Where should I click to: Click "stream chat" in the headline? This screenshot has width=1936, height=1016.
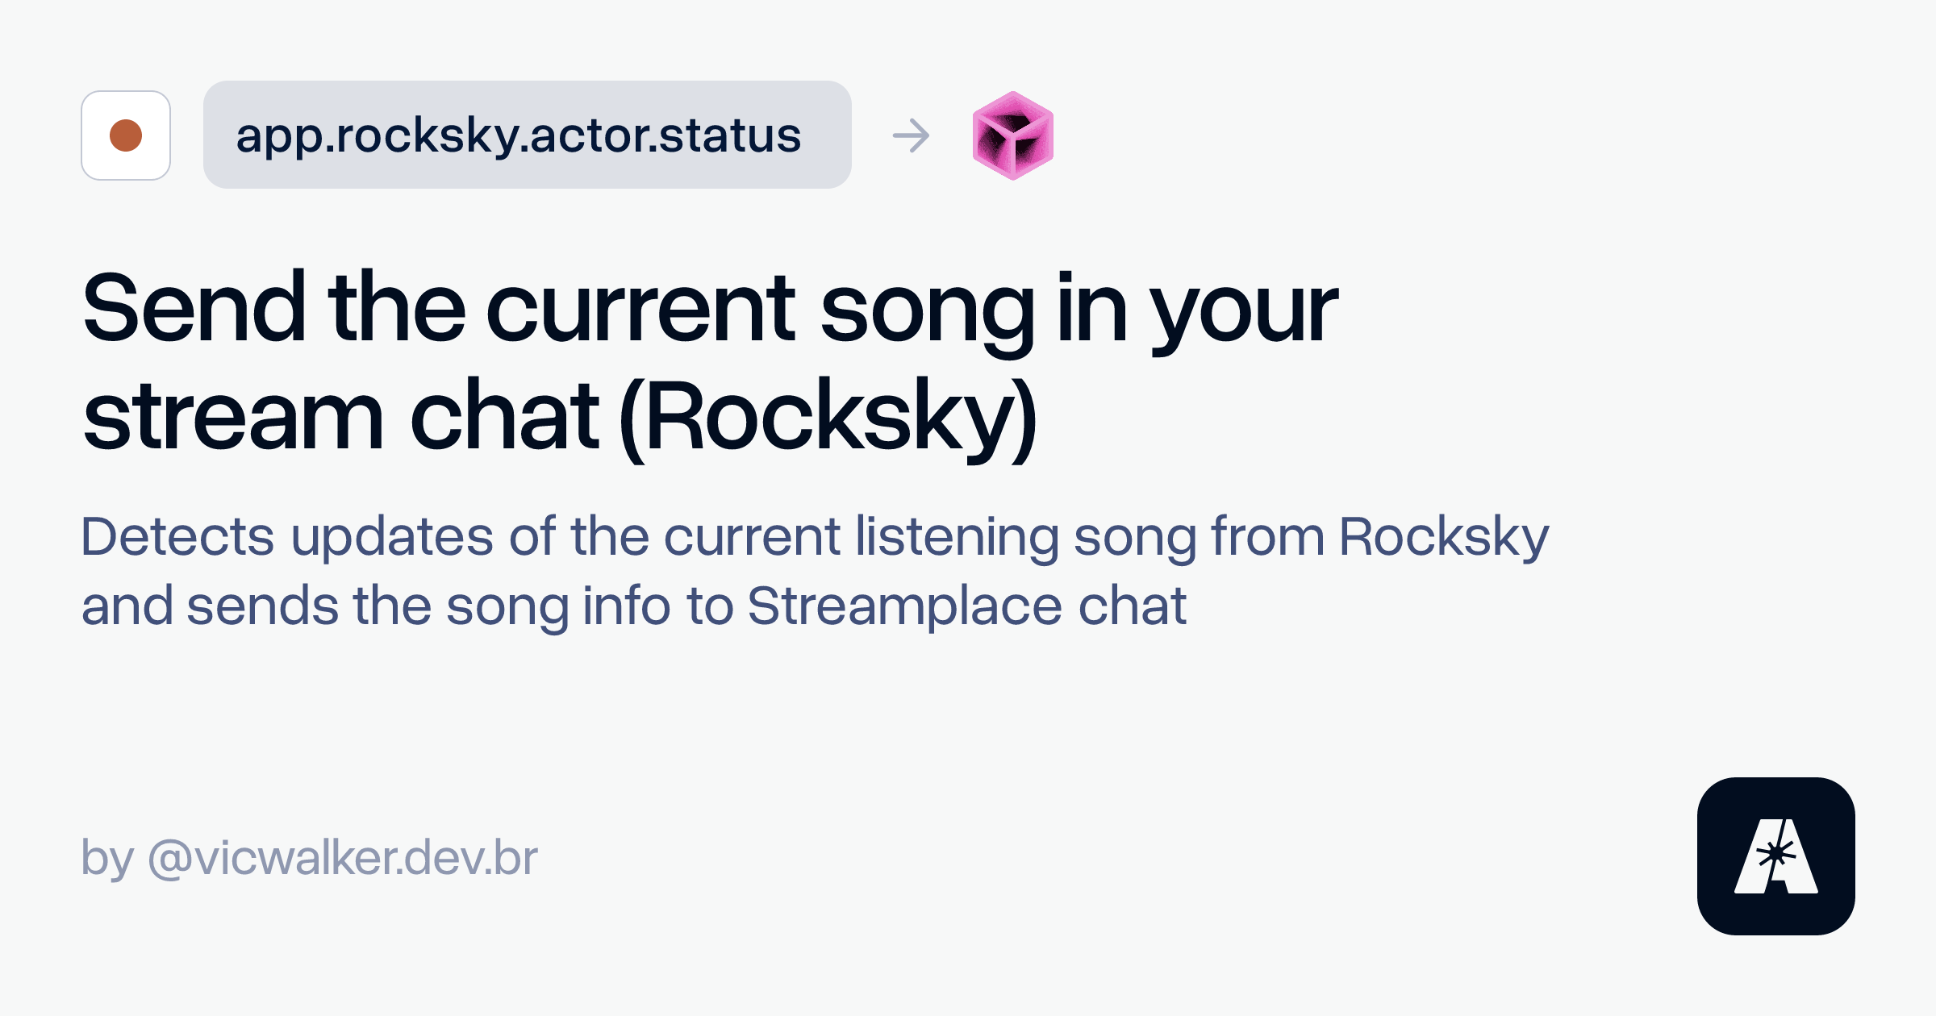pyautogui.click(x=341, y=417)
